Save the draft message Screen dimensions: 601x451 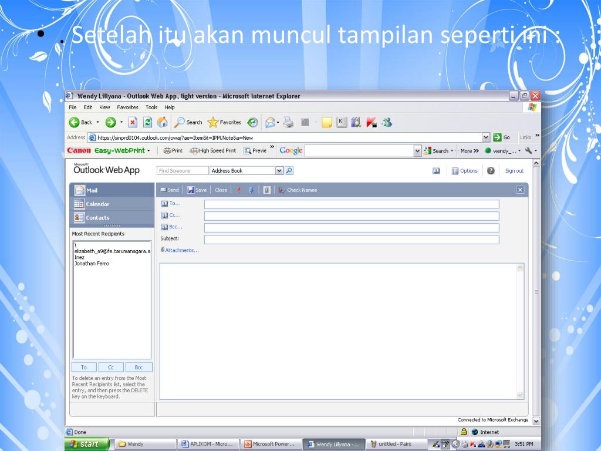pyautogui.click(x=197, y=190)
